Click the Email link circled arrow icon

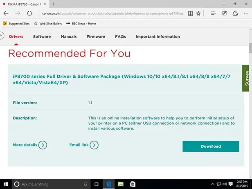94,145
